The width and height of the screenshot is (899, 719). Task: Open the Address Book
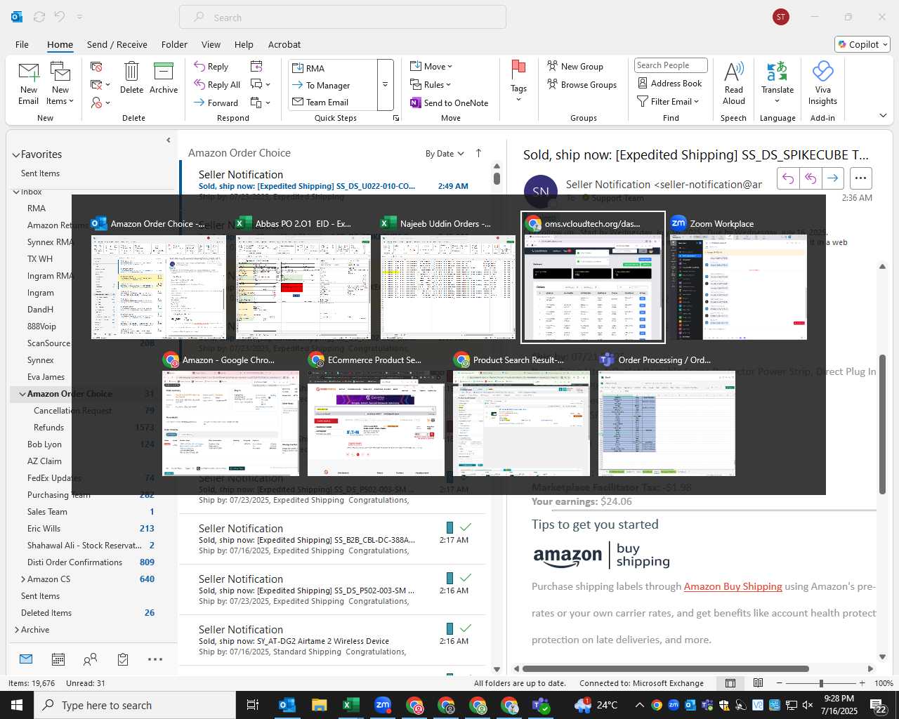pos(669,83)
